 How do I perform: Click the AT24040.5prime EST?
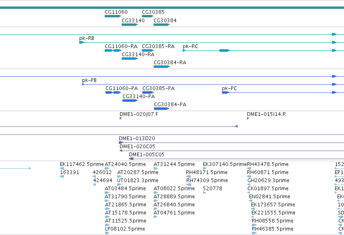[107, 168]
